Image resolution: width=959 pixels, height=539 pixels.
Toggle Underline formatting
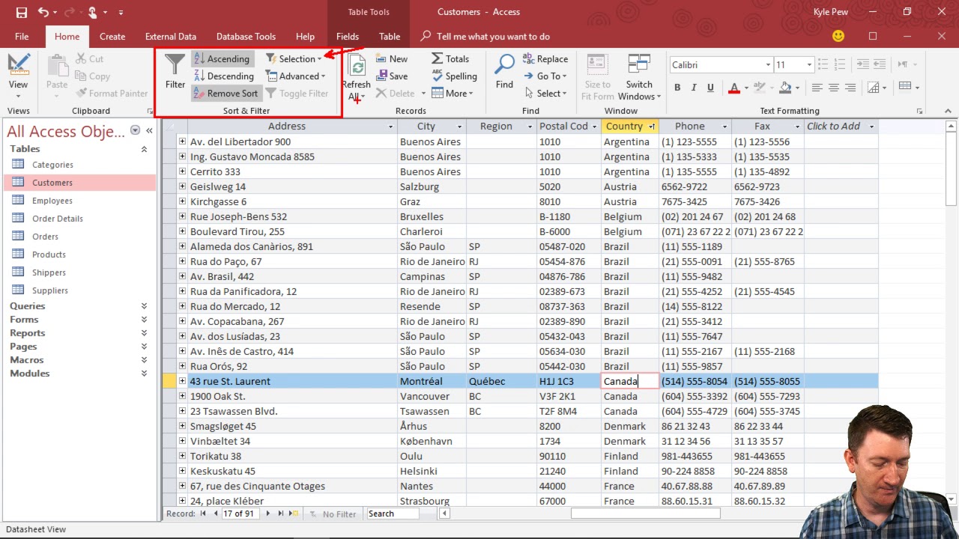pyautogui.click(x=710, y=88)
